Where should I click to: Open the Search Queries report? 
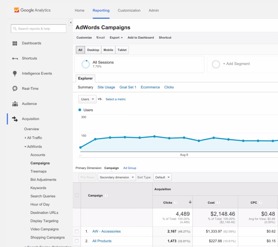[x=43, y=196]
